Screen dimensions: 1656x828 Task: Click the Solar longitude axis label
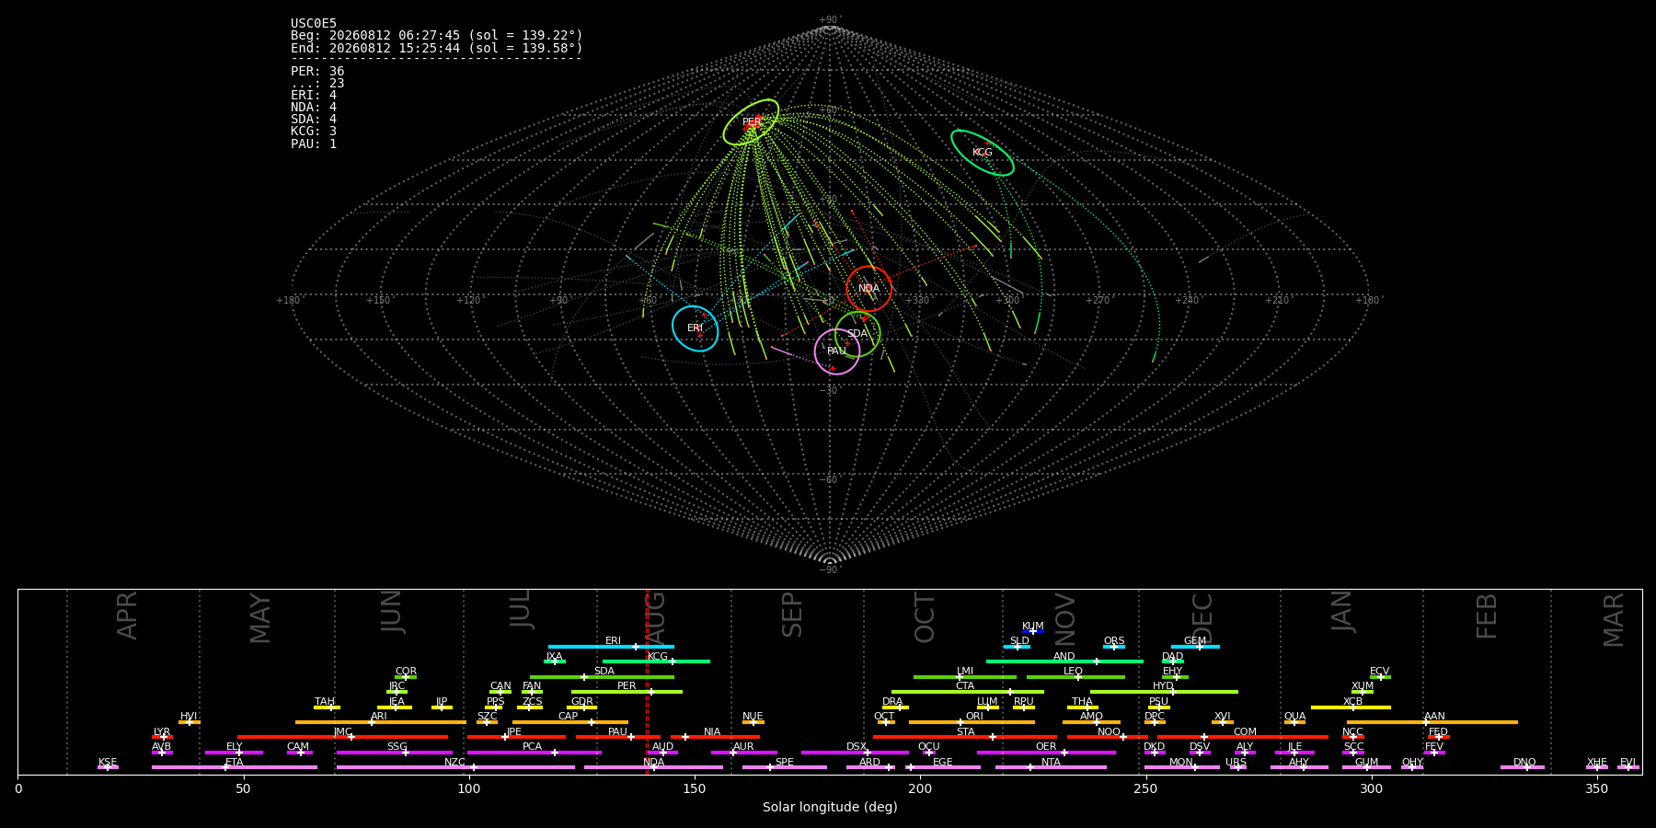[x=830, y=807]
